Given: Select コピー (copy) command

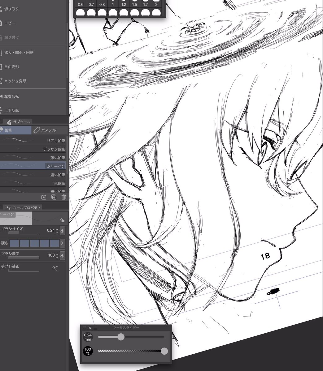Looking at the screenshot, I should click(33, 23).
